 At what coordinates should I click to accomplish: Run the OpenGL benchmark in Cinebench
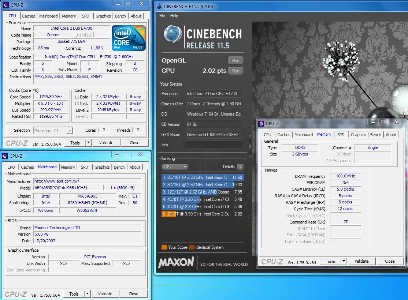236,61
